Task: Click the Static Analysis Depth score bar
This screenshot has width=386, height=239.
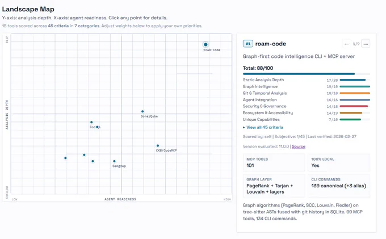Action: coord(355,79)
